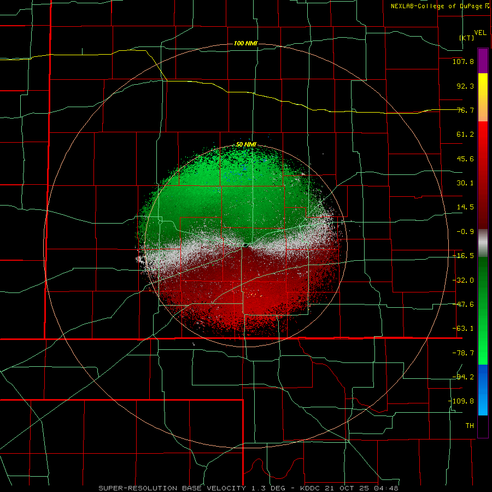Select the -0.9 legend value

pos(465,232)
